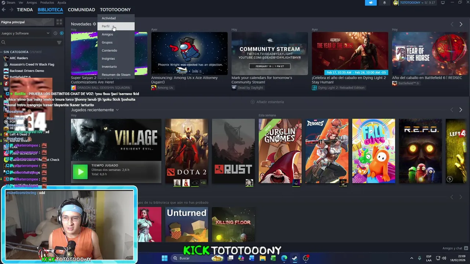The height and width of the screenshot is (264, 470).
Task: Toggle the ready-to-play filter icon
Action: (61, 33)
